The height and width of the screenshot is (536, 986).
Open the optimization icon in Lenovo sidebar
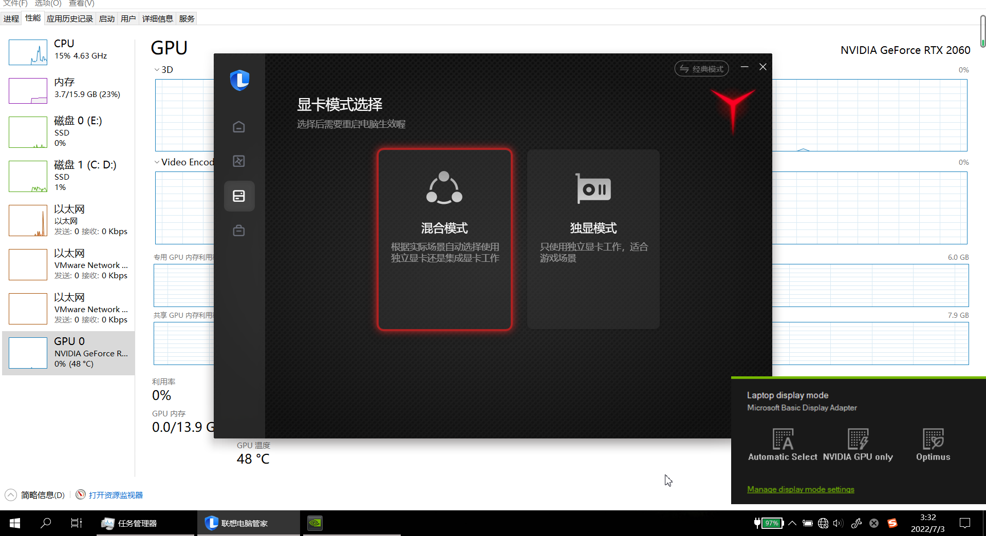[239, 161]
